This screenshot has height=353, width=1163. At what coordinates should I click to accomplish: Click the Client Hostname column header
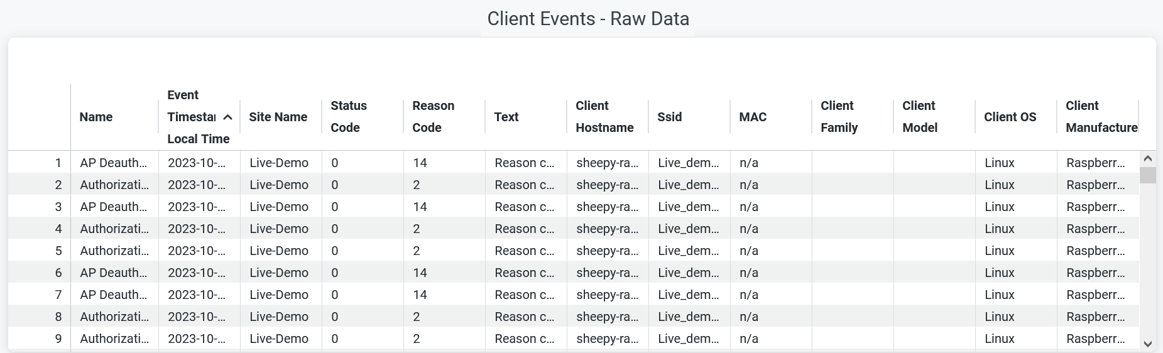[x=604, y=117]
